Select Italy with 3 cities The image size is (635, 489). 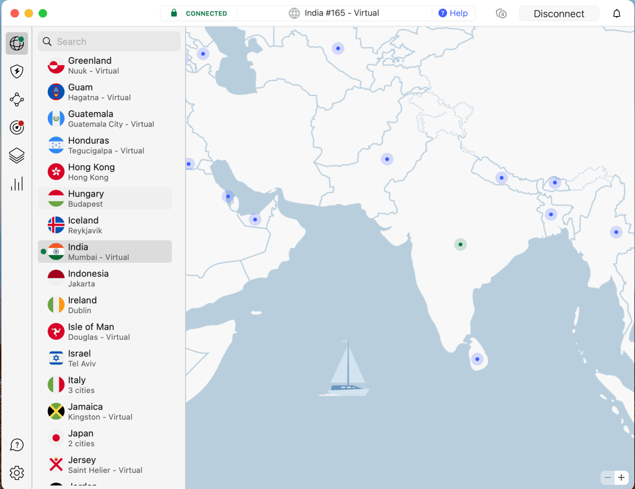coord(105,385)
